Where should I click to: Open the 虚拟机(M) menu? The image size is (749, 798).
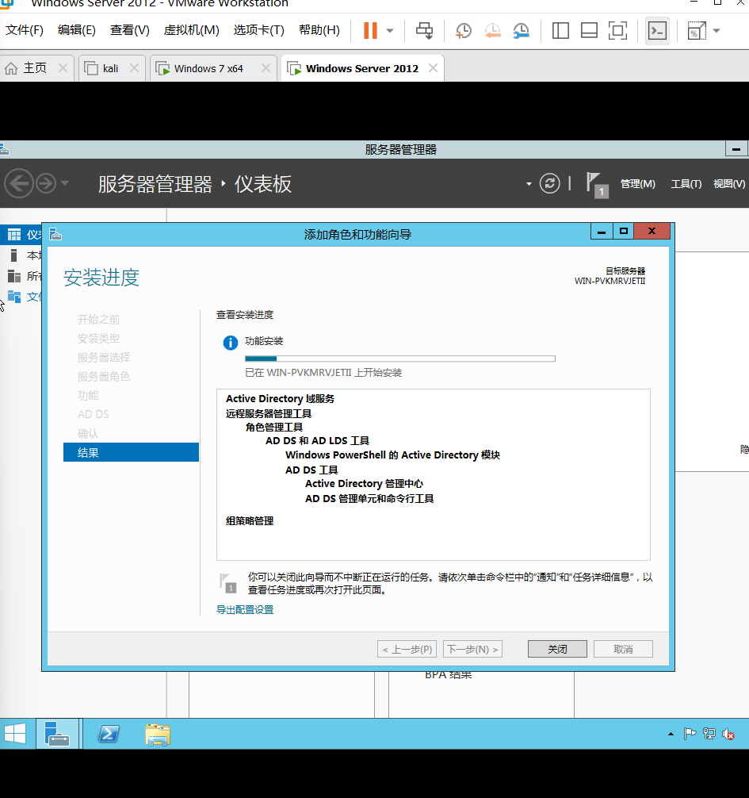[191, 30]
